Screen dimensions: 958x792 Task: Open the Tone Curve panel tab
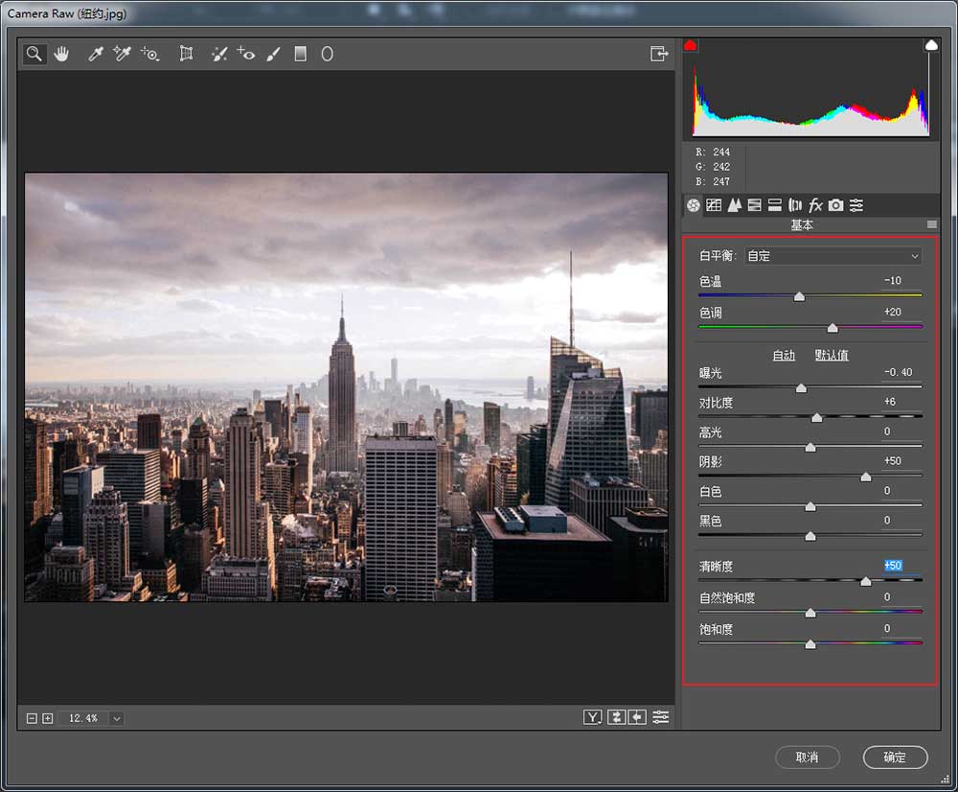714,205
